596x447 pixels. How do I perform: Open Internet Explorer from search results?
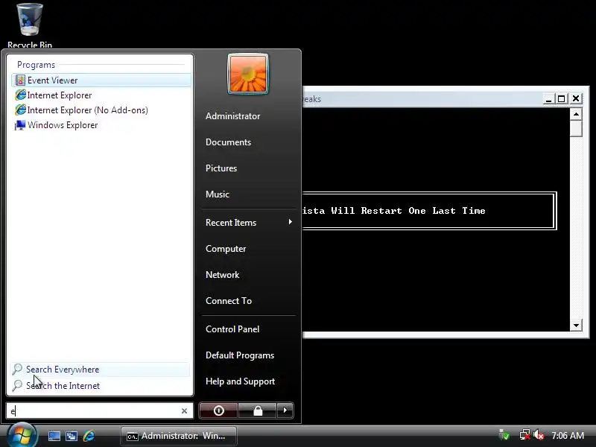101,95
